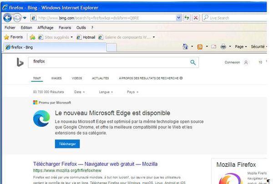
Task: Open Galerie de composants W... link
Action: coord(125,37)
